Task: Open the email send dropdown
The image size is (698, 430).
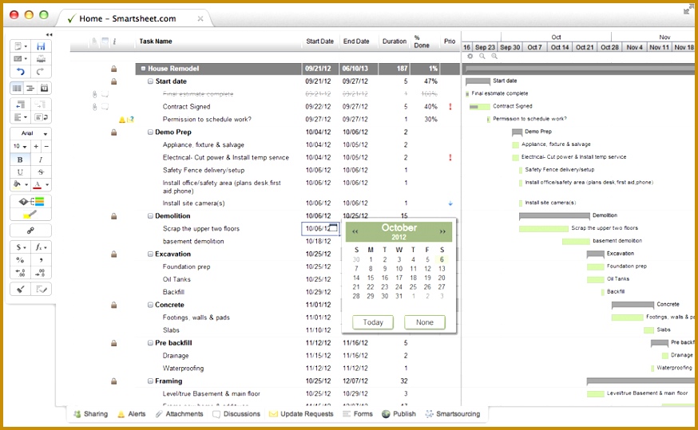Action: [21, 59]
